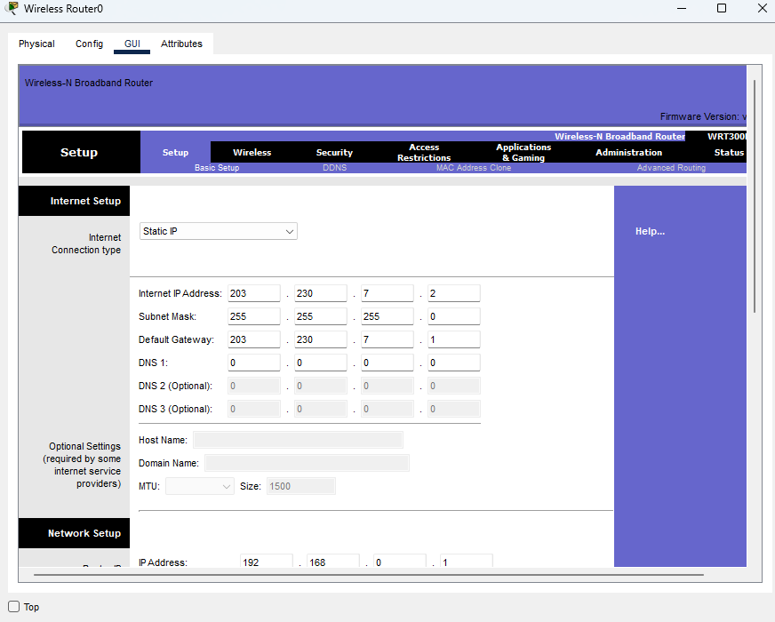Go to Basic Setup submenu
This screenshot has width=775, height=622.
pos(217,168)
